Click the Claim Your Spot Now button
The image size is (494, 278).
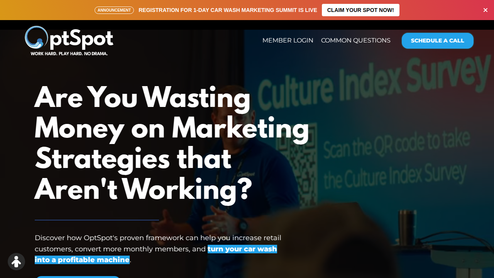[x=360, y=10]
